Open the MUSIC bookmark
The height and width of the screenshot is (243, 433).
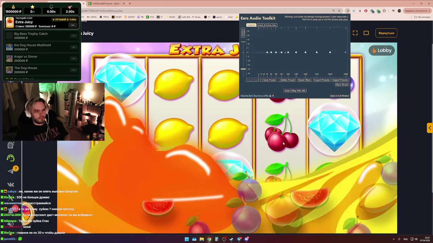coord(170,17)
